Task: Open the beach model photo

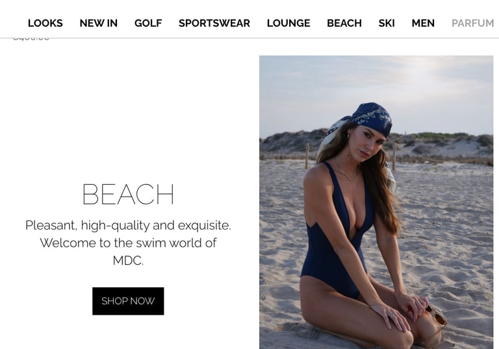Action: tap(376, 202)
